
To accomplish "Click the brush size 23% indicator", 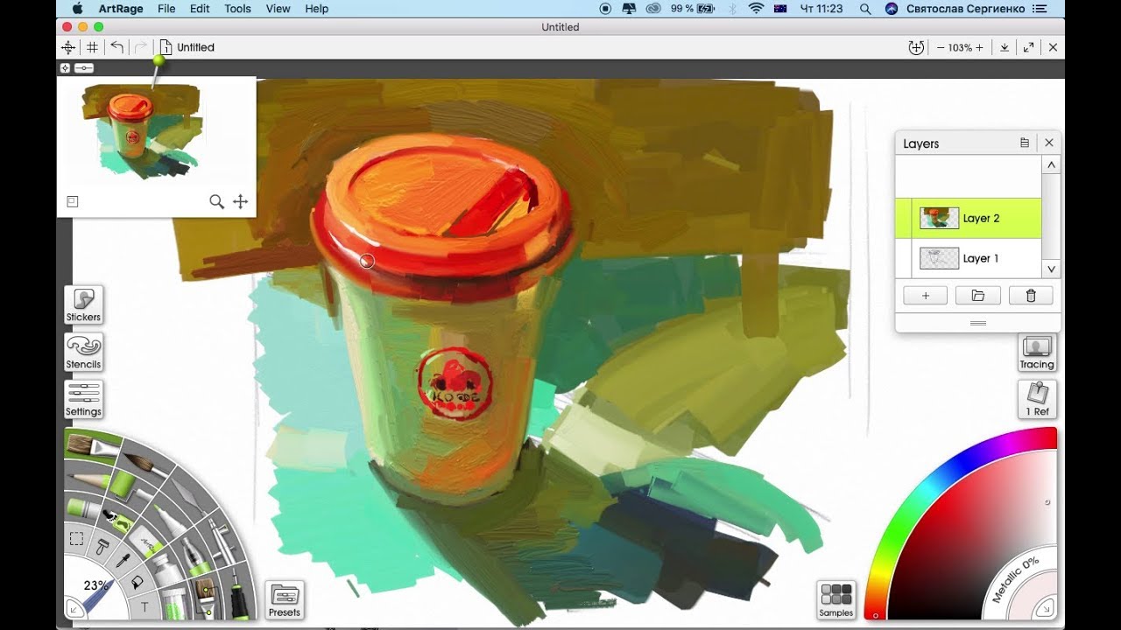I will pyautogui.click(x=95, y=585).
